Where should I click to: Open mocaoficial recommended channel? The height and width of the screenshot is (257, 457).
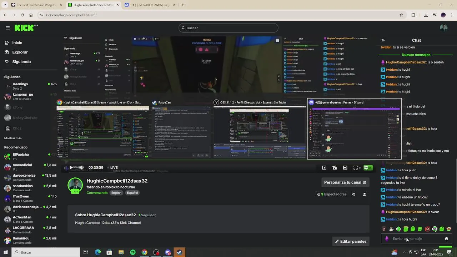click(x=30, y=167)
